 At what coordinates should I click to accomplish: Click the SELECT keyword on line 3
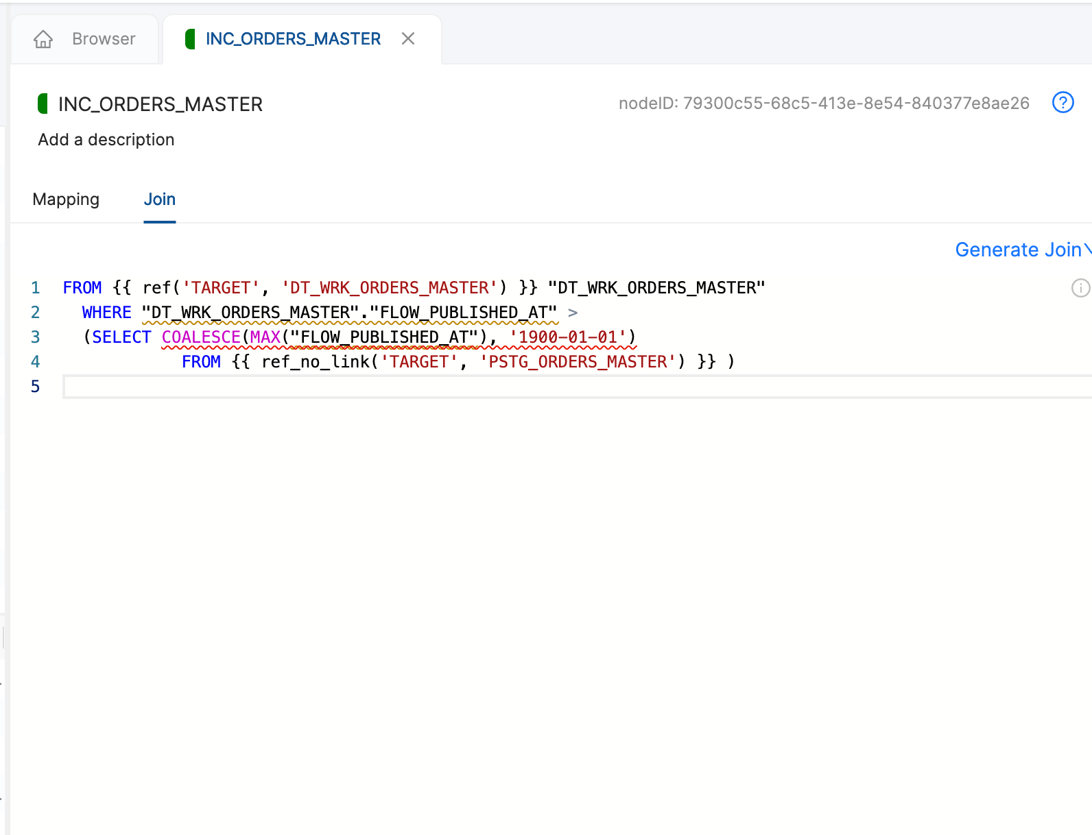click(x=121, y=337)
